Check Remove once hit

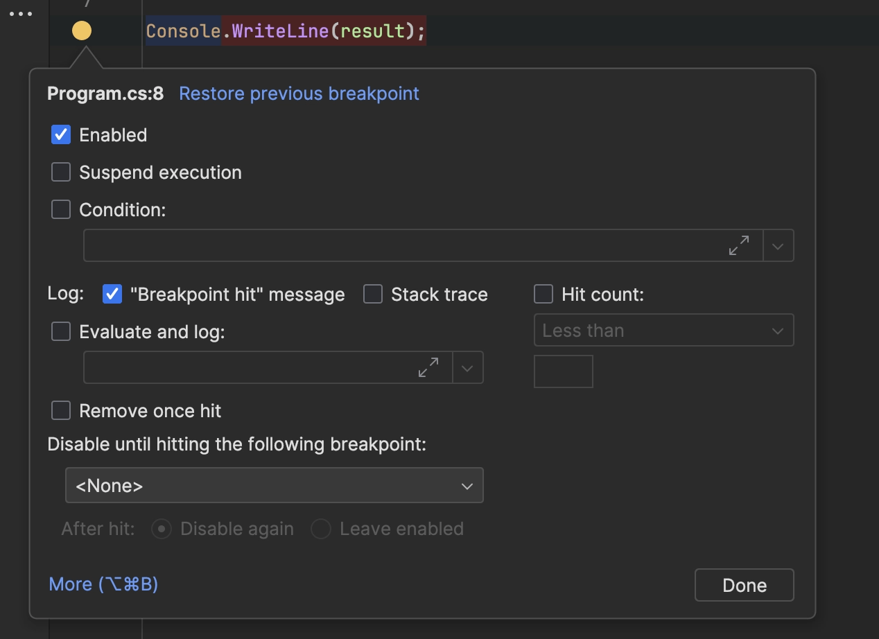pos(61,410)
